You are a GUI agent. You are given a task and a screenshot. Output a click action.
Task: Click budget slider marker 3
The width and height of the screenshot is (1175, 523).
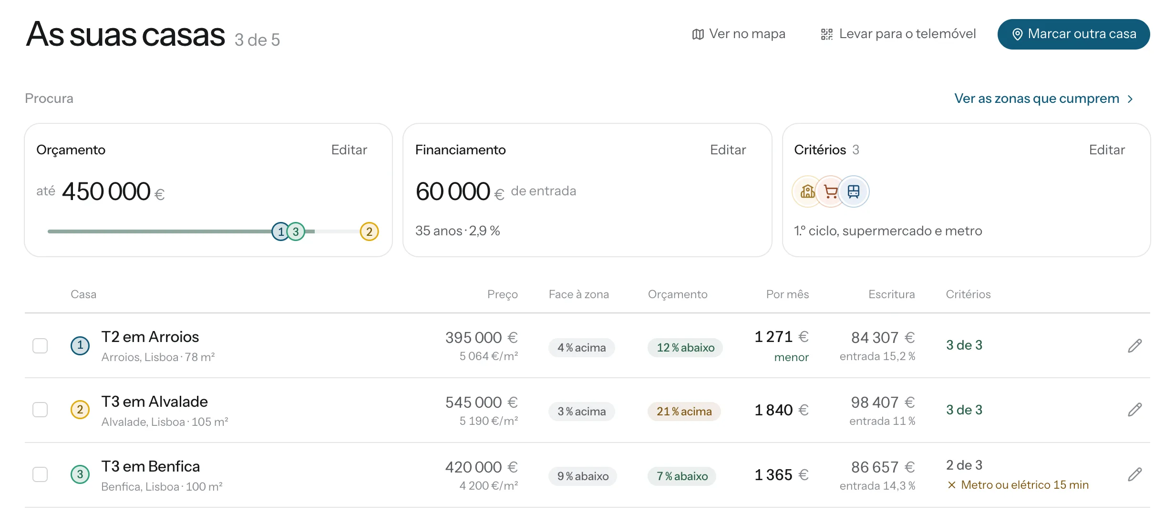click(x=296, y=231)
